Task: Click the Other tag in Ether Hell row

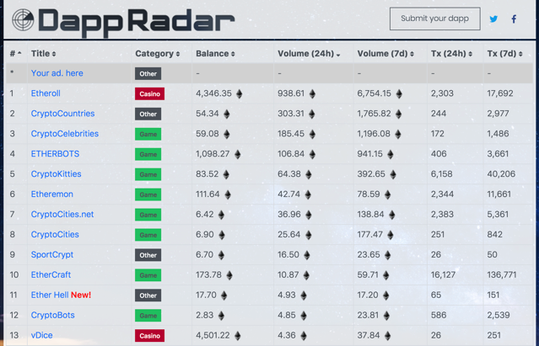Action: coord(148,295)
